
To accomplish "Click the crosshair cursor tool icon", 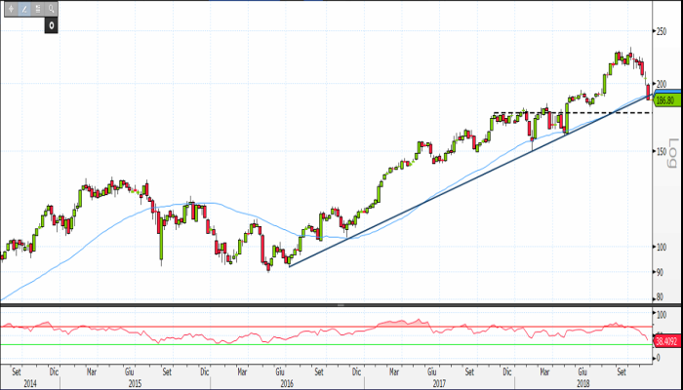I will click(9, 8).
